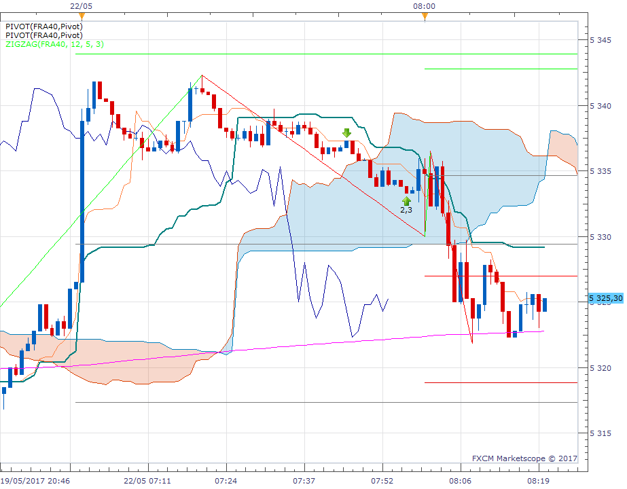Click the 5 315 price axis label
This screenshot has width=627, height=489.
pos(601,434)
